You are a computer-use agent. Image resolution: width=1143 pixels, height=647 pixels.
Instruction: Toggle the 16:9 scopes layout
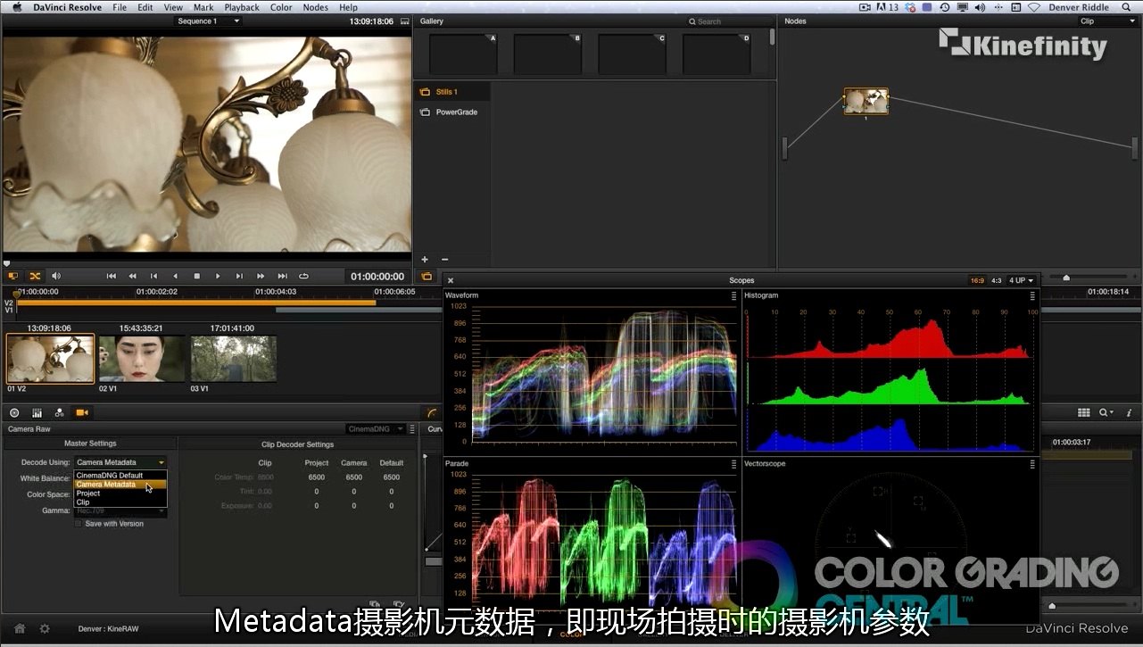click(977, 280)
